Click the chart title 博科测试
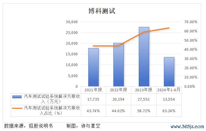Image resolution: width=206 pixels, height=131 pixels. [102, 11]
